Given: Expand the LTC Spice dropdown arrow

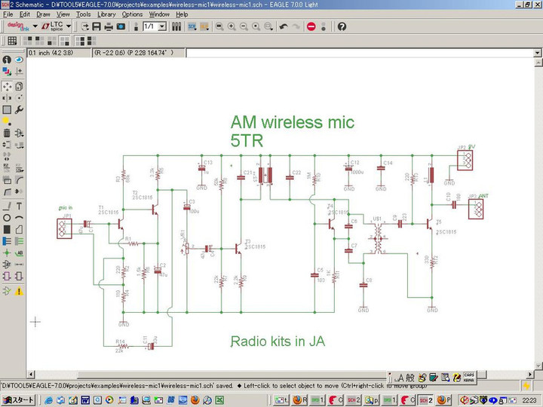Looking at the screenshot, I should click(69, 26).
